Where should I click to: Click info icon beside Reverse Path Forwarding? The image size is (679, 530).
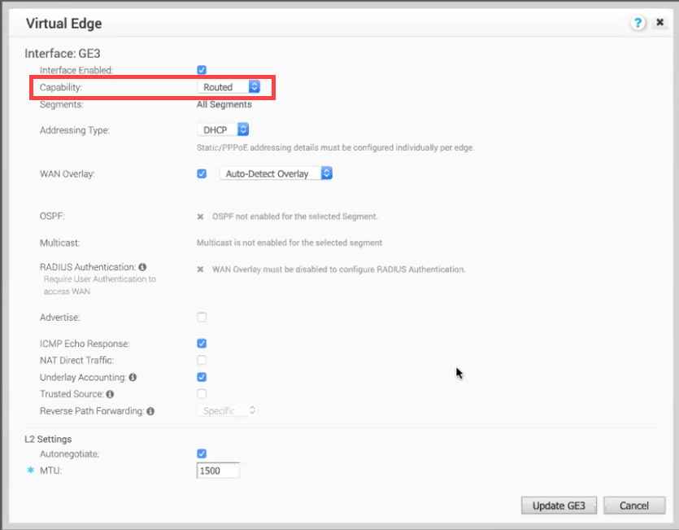pos(150,411)
